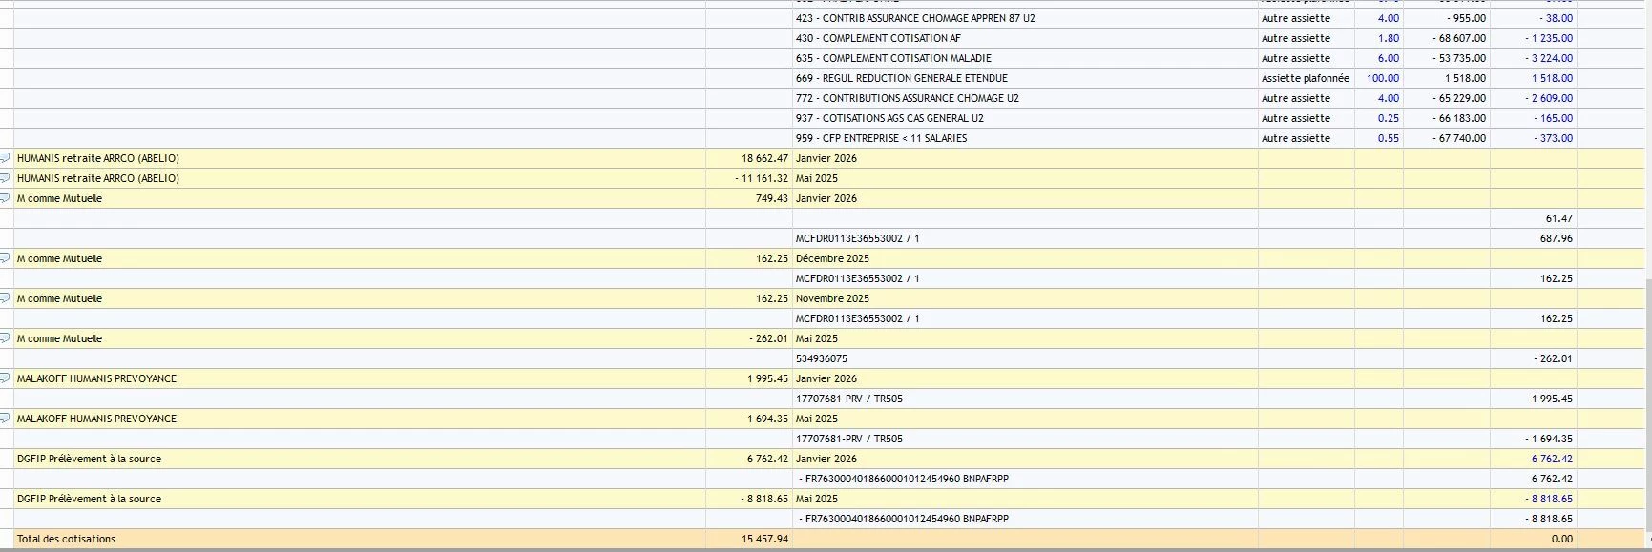Click the value 687.96

pos(1557,238)
